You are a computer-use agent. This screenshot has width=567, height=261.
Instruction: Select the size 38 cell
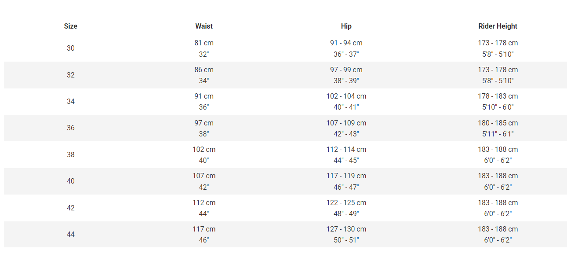tap(71, 154)
